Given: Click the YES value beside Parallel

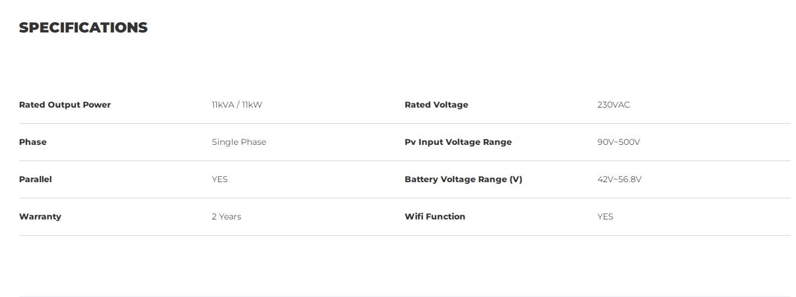Looking at the screenshot, I should pos(219,179).
